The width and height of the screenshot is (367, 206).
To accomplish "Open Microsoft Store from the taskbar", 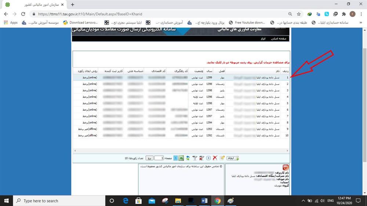I will (139, 201).
